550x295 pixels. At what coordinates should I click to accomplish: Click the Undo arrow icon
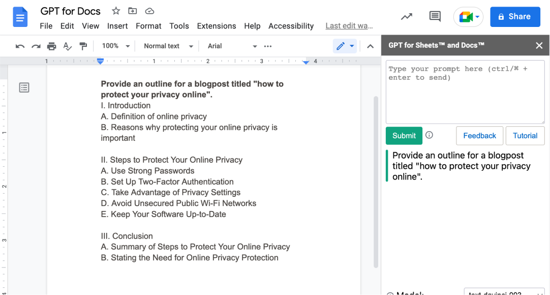tap(20, 46)
